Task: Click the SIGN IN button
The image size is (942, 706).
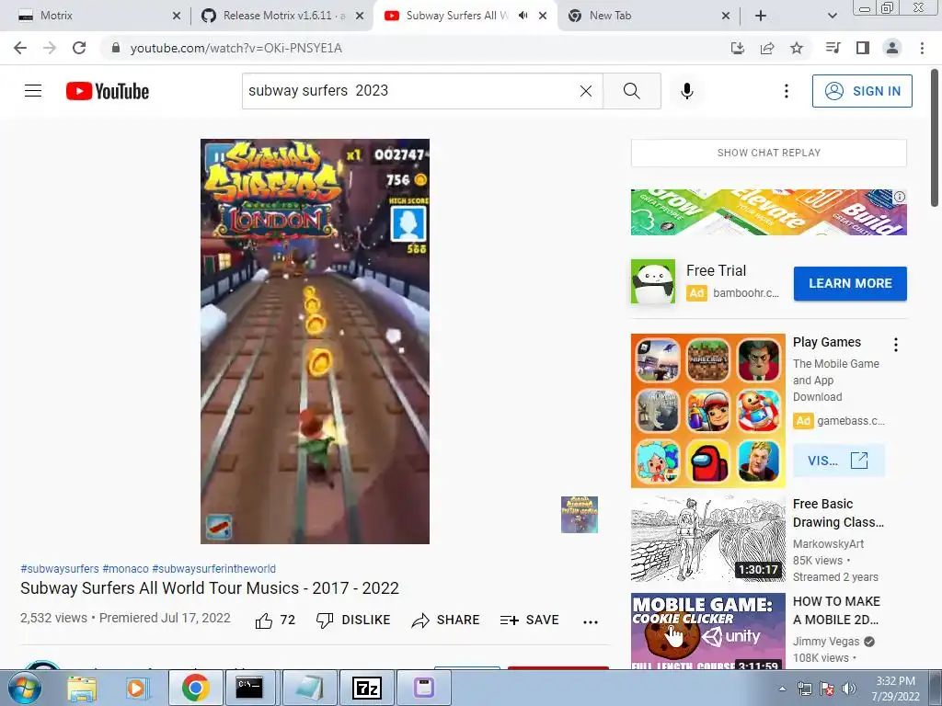Action: tap(862, 91)
